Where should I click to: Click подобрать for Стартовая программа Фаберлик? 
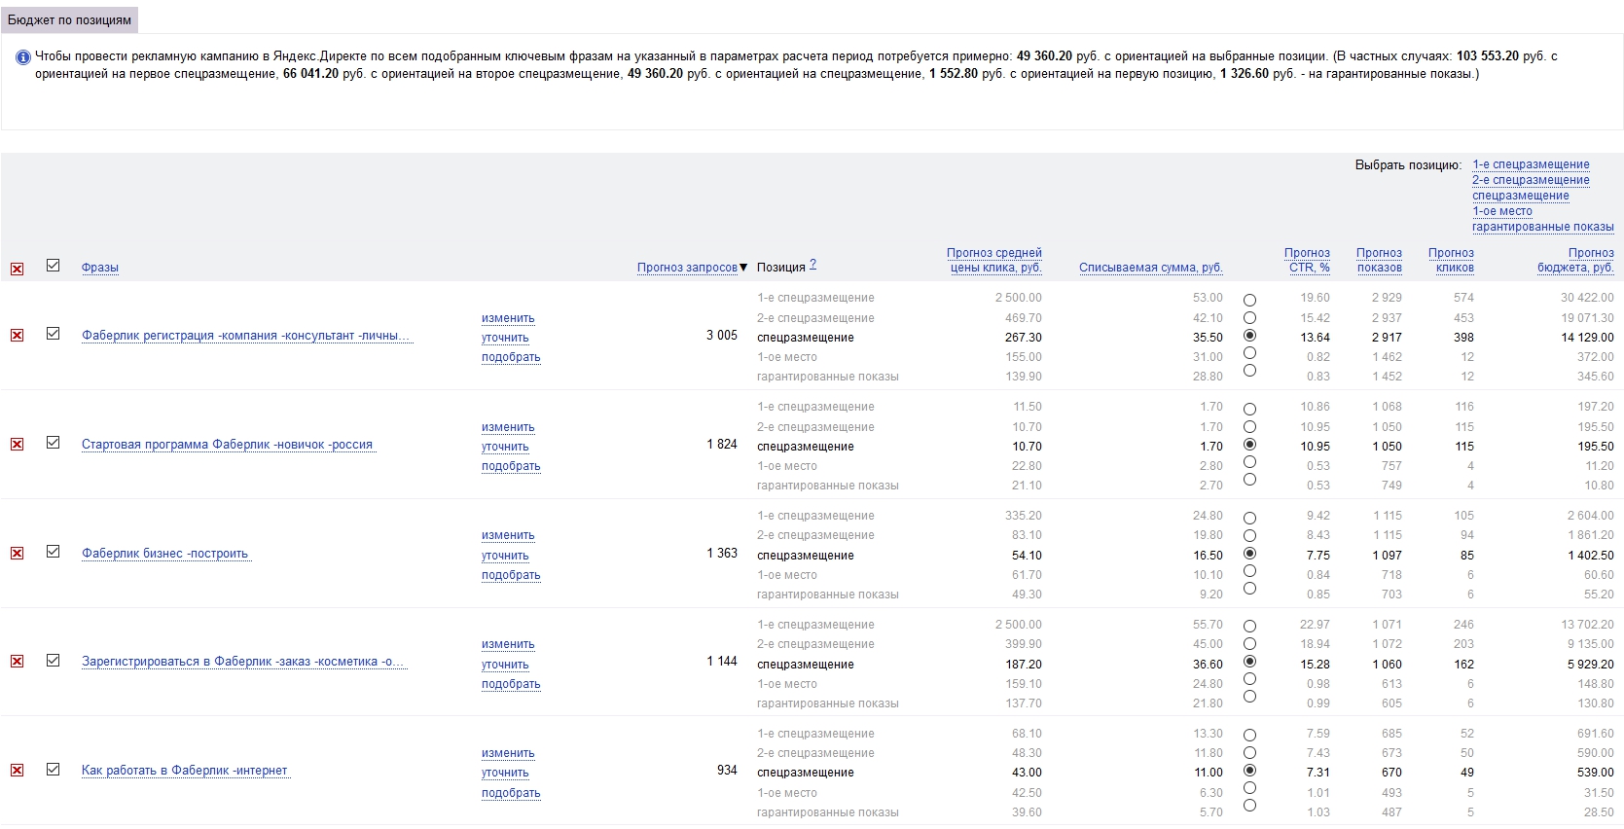click(511, 466)
